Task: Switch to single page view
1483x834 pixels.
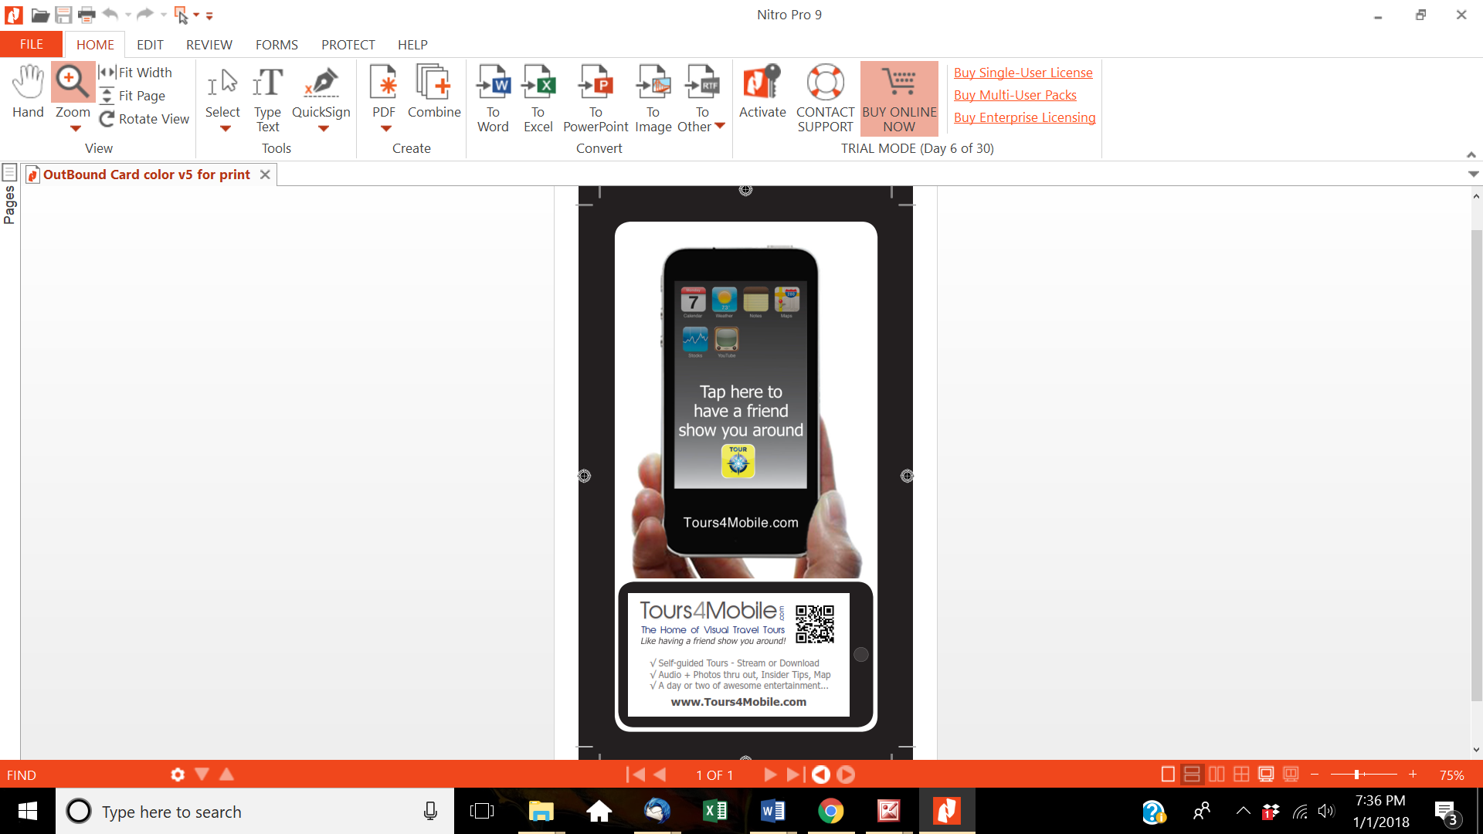Action: click(1168, 775)
